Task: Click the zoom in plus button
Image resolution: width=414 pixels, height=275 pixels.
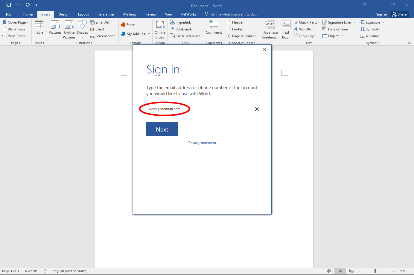Action: pyautogui.click(x=394, y=271)
